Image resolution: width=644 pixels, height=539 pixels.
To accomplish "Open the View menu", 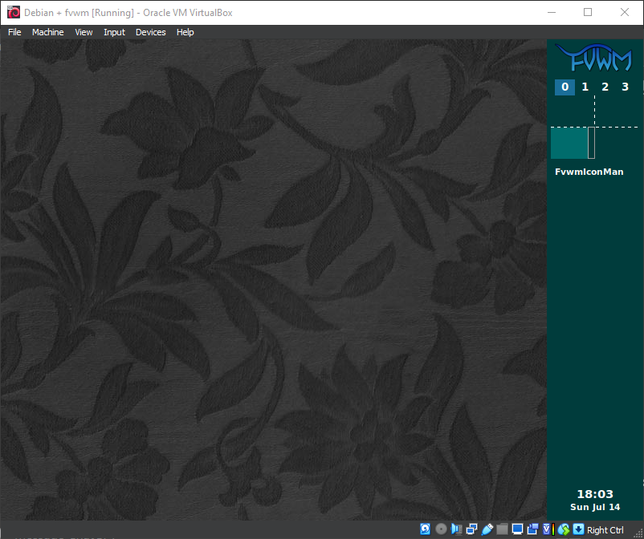I will point(84,32).
